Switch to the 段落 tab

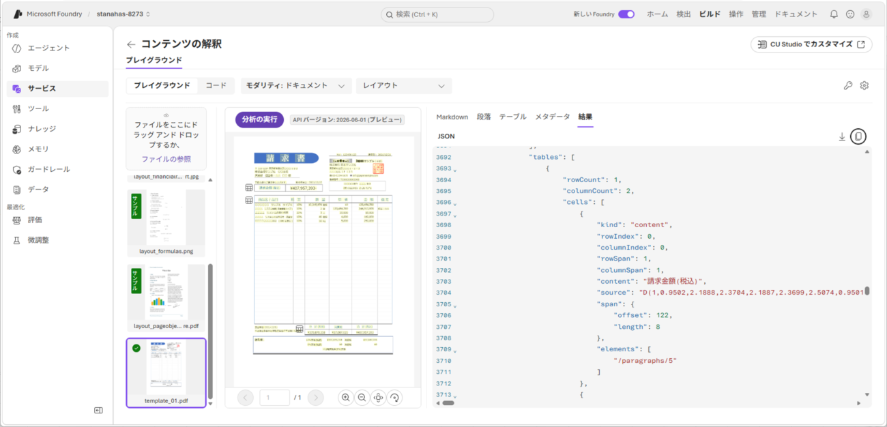pos(484,117)
